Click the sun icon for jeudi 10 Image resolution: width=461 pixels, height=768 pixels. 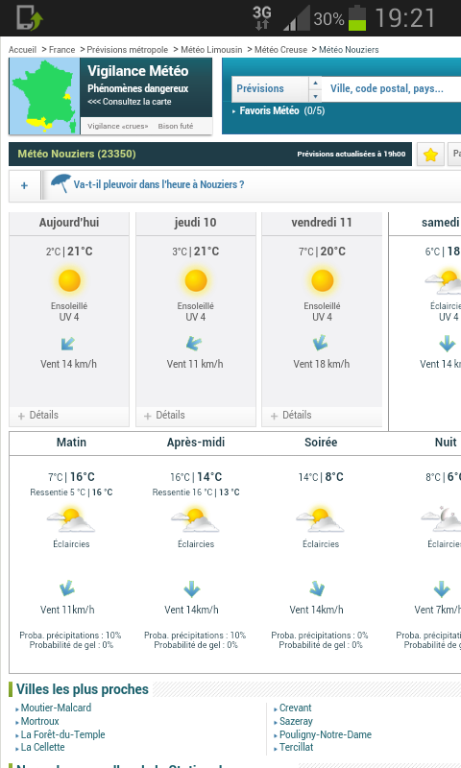(196, 280)
